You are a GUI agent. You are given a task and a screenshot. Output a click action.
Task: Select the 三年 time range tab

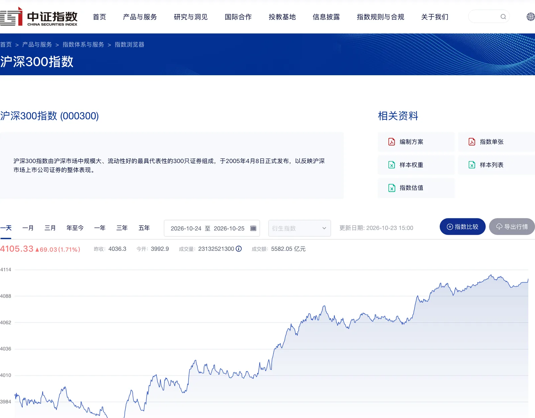(122, 228)
